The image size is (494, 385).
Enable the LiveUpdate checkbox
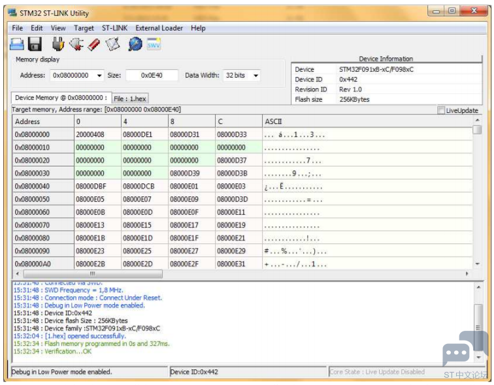[441, 110]
